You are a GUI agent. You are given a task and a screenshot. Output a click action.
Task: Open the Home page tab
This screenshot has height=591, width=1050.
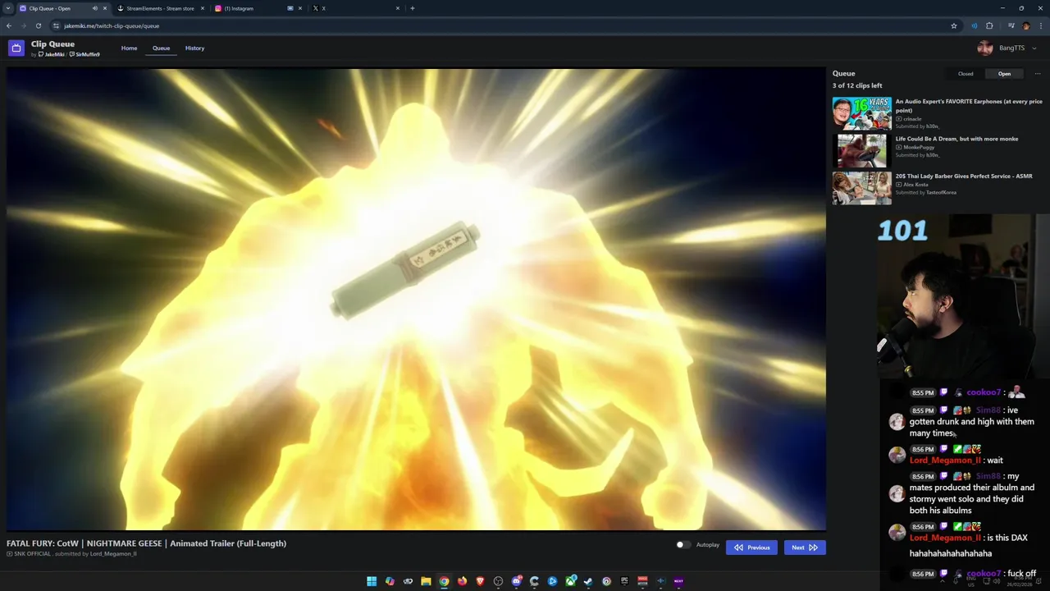[129, 48]
